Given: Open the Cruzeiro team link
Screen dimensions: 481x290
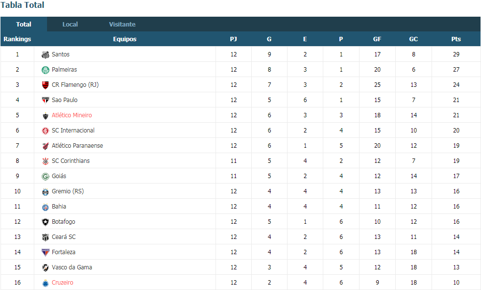Looking at the screenshot, I should 63,283.
